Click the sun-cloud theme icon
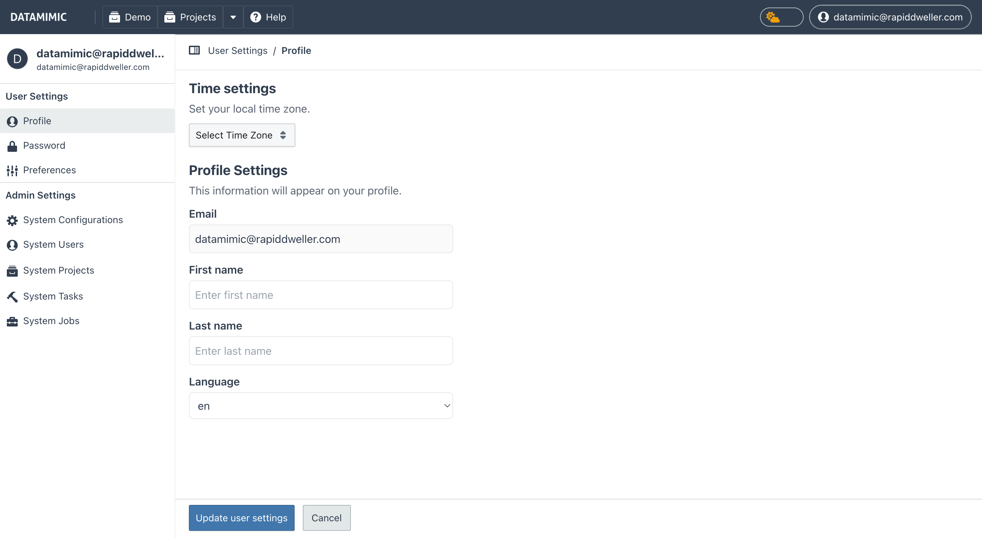The image size is (982, 538). 773,17
